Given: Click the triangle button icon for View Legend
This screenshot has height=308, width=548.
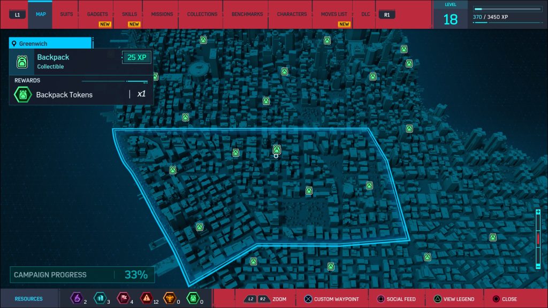Looking at the screenshot, I should 437,299.
